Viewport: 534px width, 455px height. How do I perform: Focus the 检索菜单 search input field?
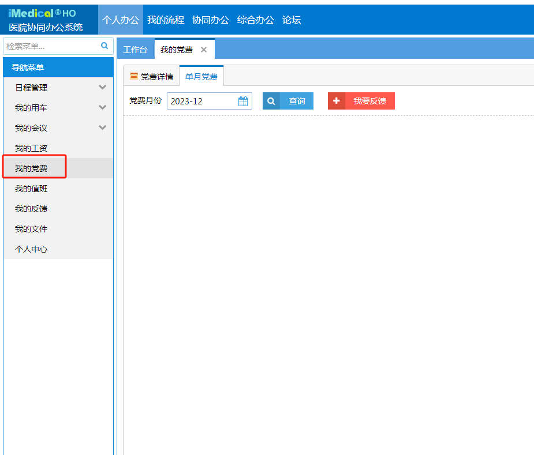[x=51, y=46]
